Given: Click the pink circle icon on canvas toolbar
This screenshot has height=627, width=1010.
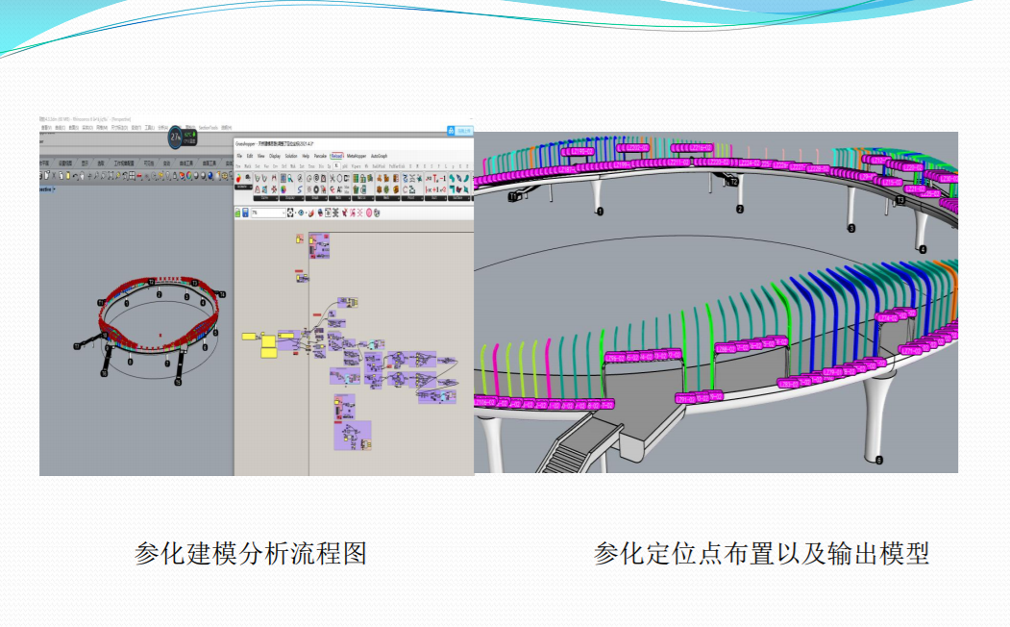Looking at the screenshot, I should pyautogui.click(x=368, y=213).
